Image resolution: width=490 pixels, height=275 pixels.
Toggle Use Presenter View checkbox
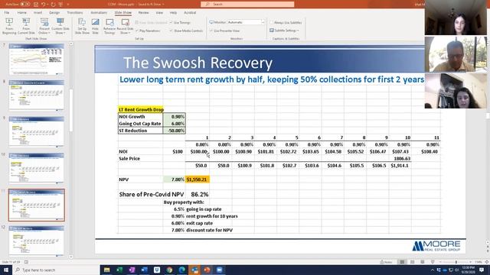[x=224, y=31]
